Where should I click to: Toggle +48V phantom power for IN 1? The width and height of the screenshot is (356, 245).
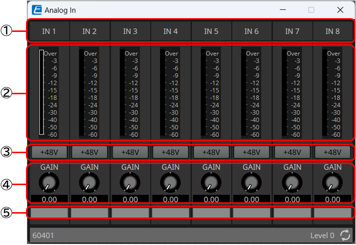(49, 152)
